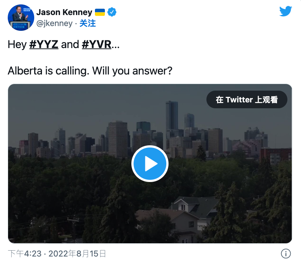The width and height of the screenshot is (301, 262).
Task: Open the #YYZ hashtag
Action: (x=44, y=44)
